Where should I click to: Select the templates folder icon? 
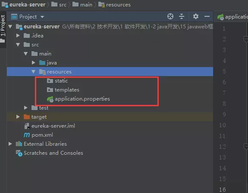50,90
